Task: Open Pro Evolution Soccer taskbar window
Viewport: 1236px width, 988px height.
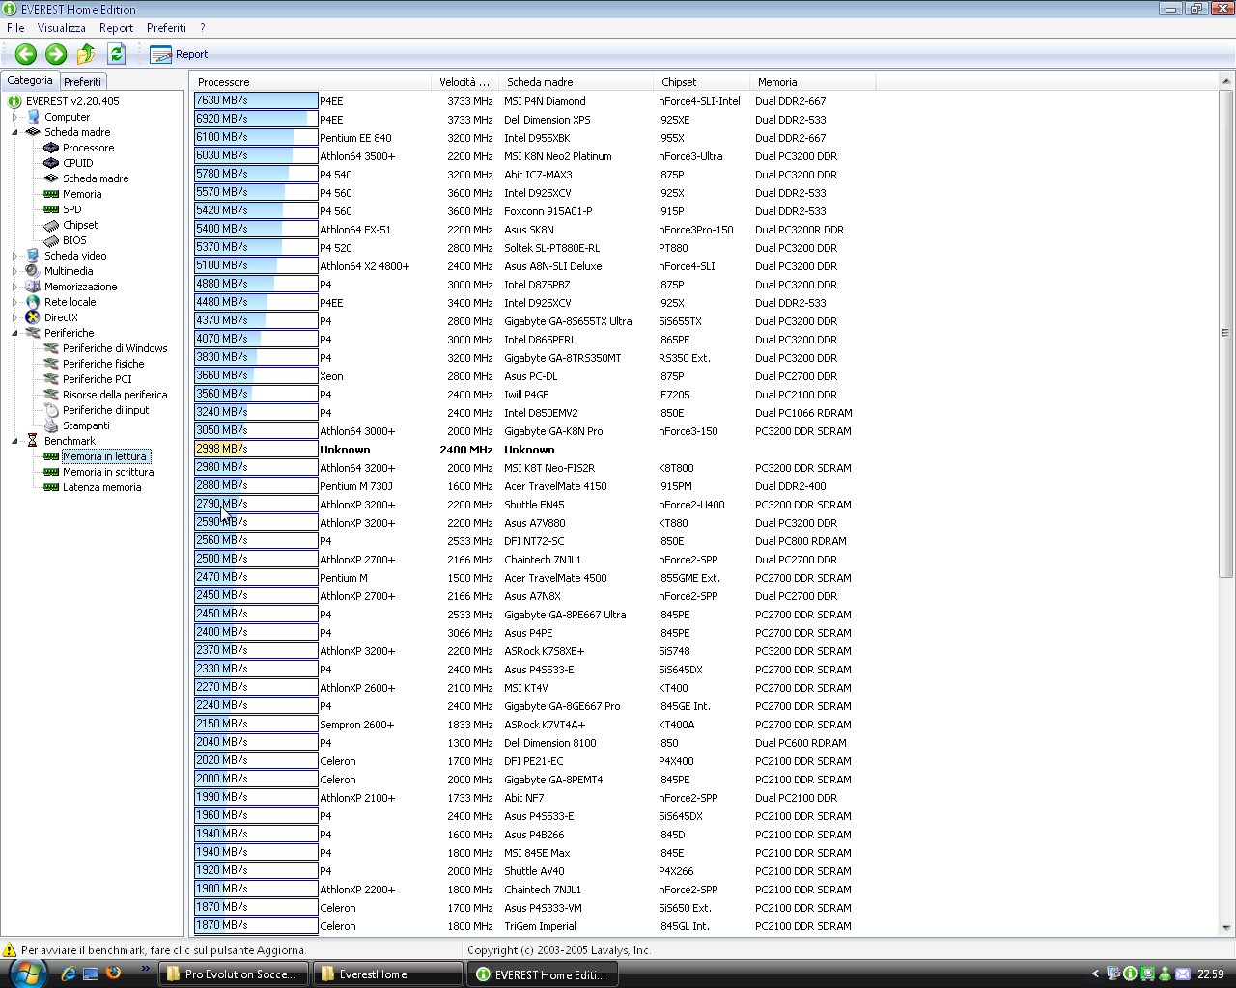Action: pyautogui.click(x=233, y=974)
